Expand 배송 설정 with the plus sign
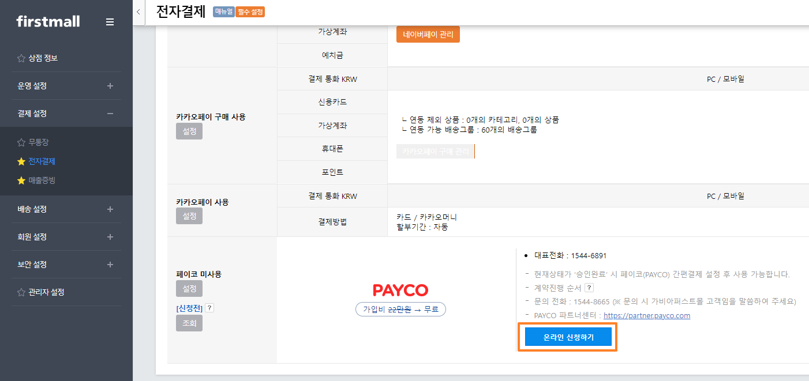This screenshot has height=381, width=809. pos(110,209)
